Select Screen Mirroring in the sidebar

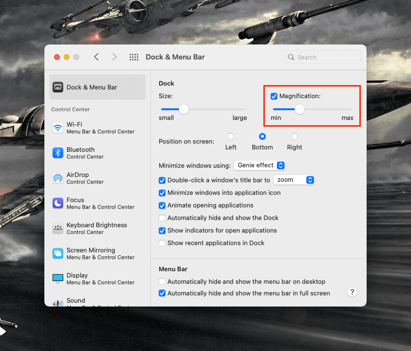pyautogui.click(x=97, y=253)
